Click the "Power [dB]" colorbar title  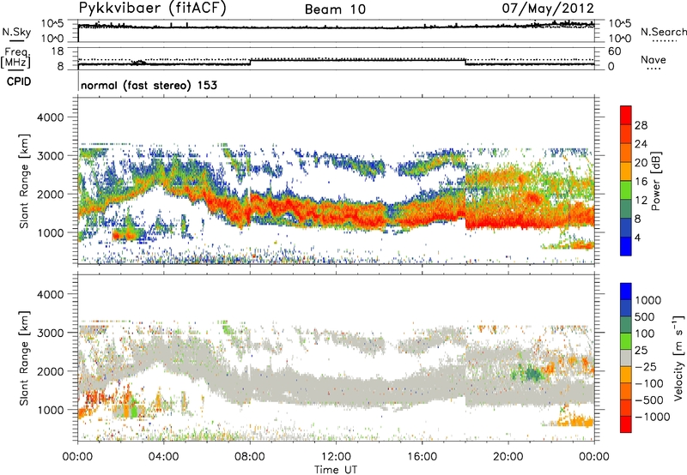coord(655,181)
